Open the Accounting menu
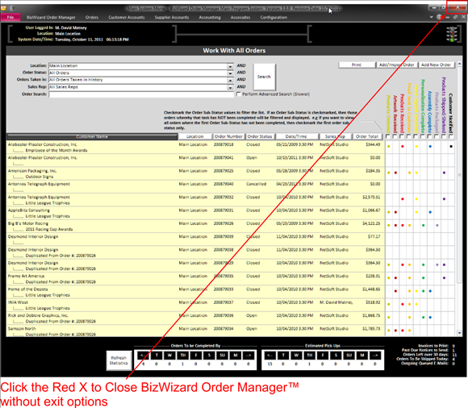The width and height of the screenshot is (468, 408). click(210, 17)
